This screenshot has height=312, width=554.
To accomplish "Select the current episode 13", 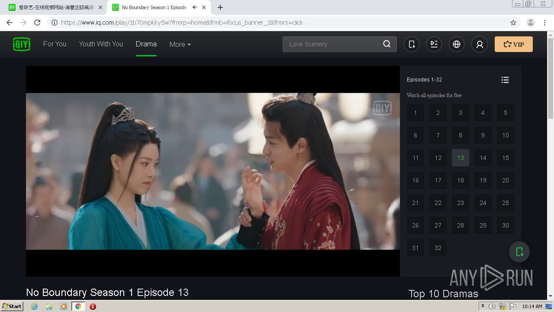I will (x=461, y=158).
